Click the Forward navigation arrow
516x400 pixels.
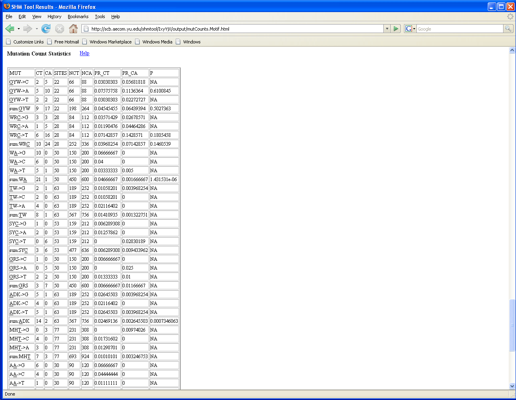coord(27,29)
